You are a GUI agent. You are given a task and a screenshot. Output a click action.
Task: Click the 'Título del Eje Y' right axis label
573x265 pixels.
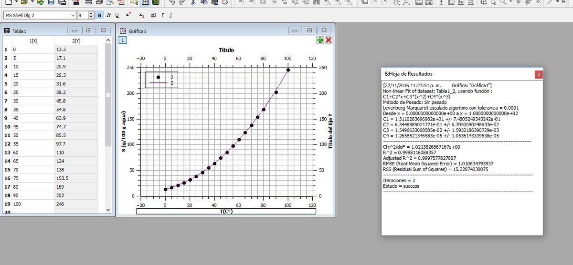tap(329, 131)
